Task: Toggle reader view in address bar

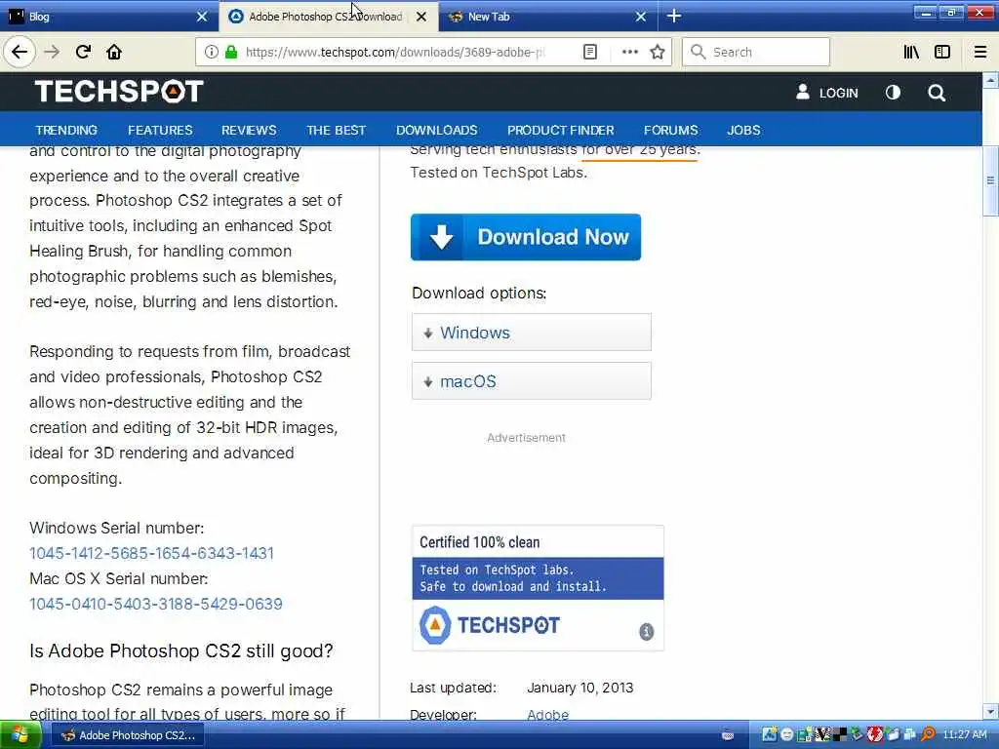Action: pyautogui.click(x=590, y=52)
